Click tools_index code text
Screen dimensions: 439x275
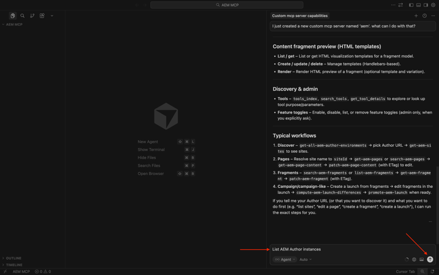(305, 99)
